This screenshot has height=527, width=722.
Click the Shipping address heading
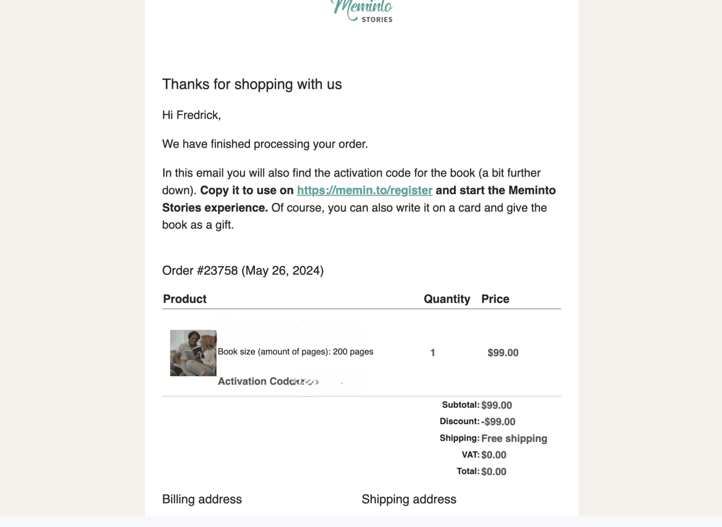coord(408,499)
